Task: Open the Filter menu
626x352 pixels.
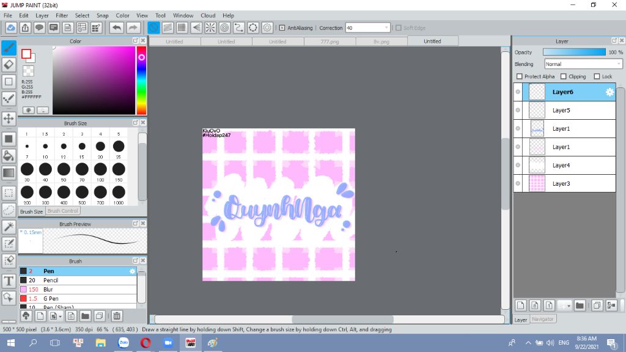Action: [62, 15]
